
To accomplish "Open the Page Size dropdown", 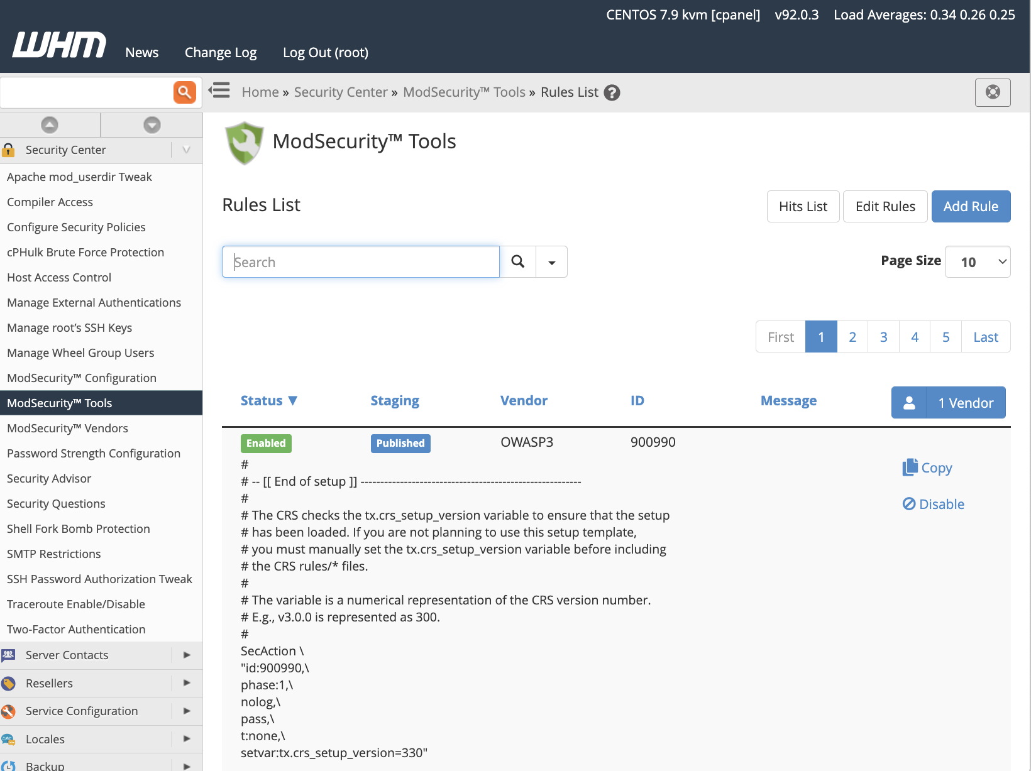I will (x=977, y=261).
